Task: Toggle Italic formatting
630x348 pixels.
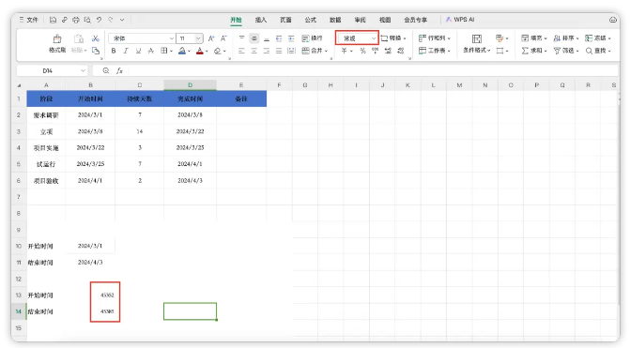Action: (x=126, y=51)
